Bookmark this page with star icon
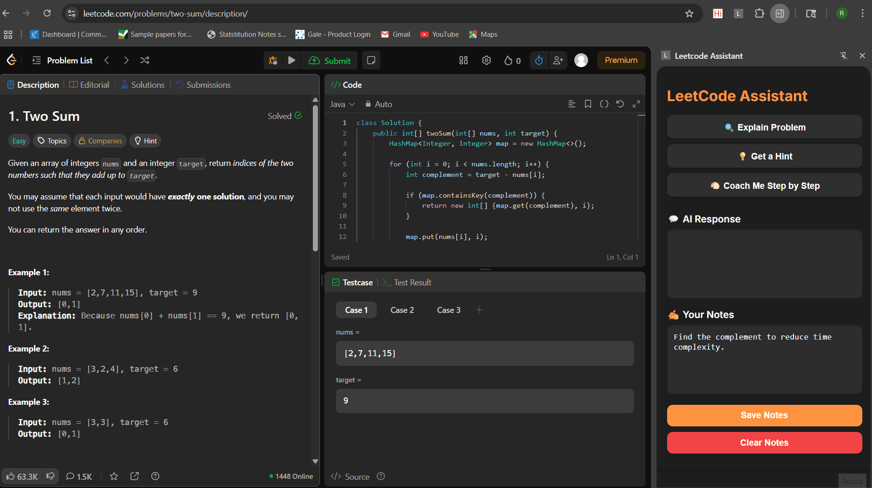 [x=689, y=13]
